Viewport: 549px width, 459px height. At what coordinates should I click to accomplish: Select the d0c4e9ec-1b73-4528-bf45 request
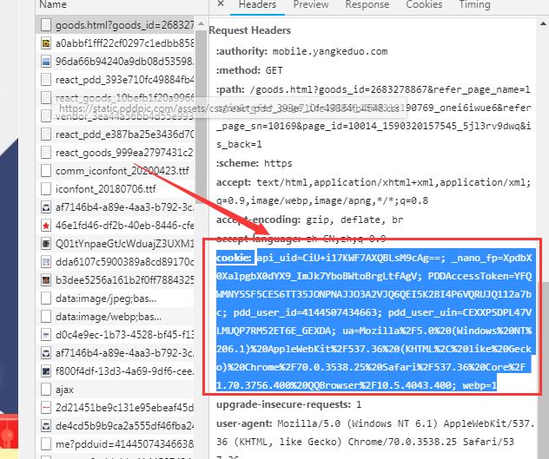[x=115, y=334]
